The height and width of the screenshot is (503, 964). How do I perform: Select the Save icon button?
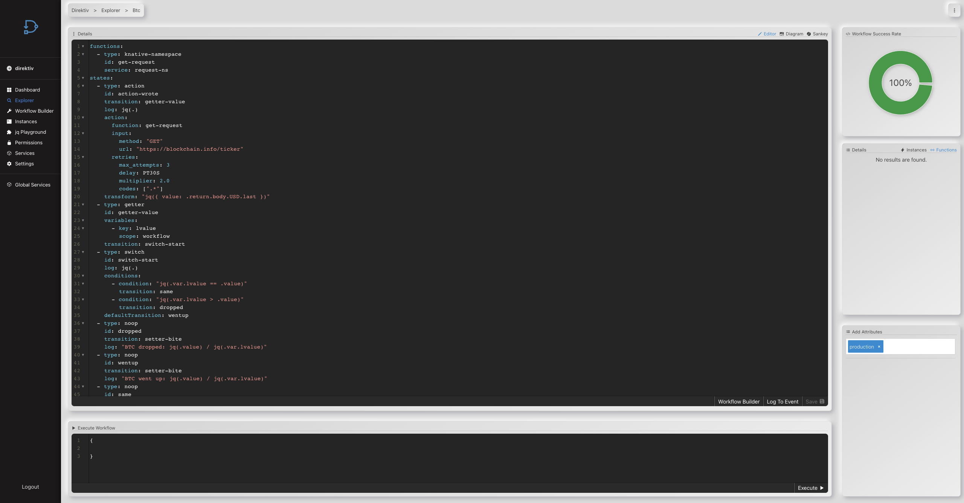[822, 401]
